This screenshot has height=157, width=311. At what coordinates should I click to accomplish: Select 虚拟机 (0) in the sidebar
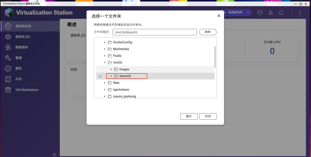click(30, 37)
